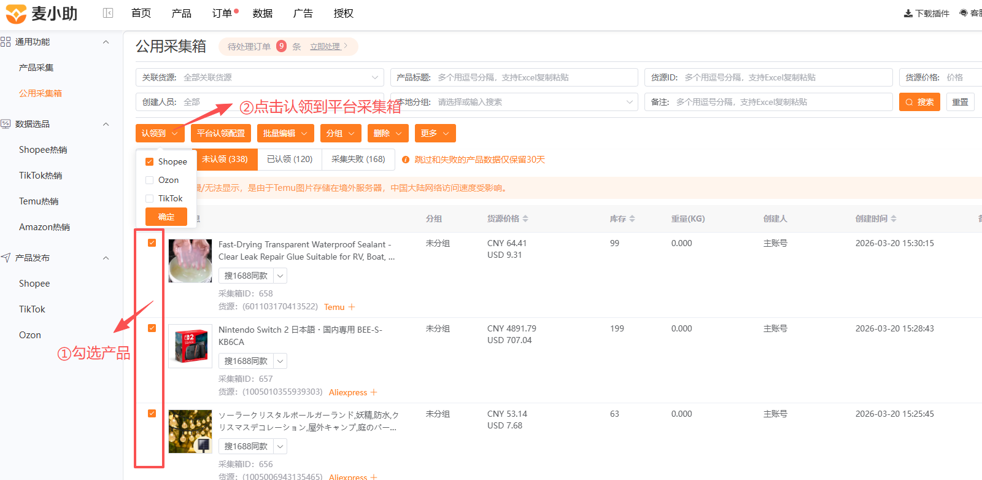Sort by 货源价格 using sort arrows

[x=525, y=219]
